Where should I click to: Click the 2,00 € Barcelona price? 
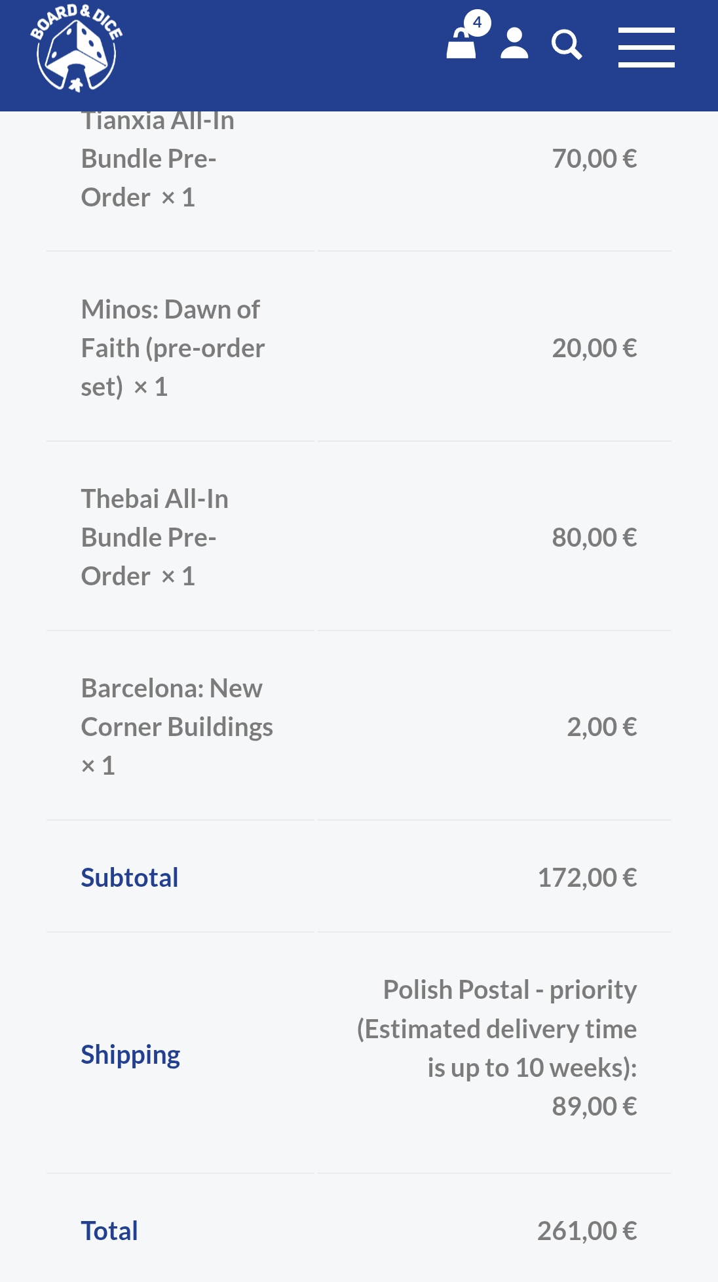pos(602,727)
